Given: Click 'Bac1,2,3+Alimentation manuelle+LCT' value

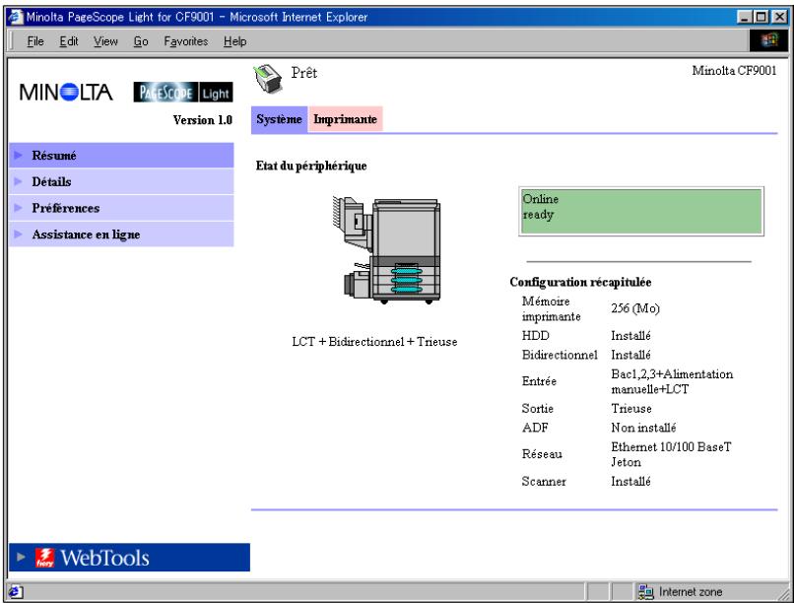Looking at the screenshot, I should 672,381.
